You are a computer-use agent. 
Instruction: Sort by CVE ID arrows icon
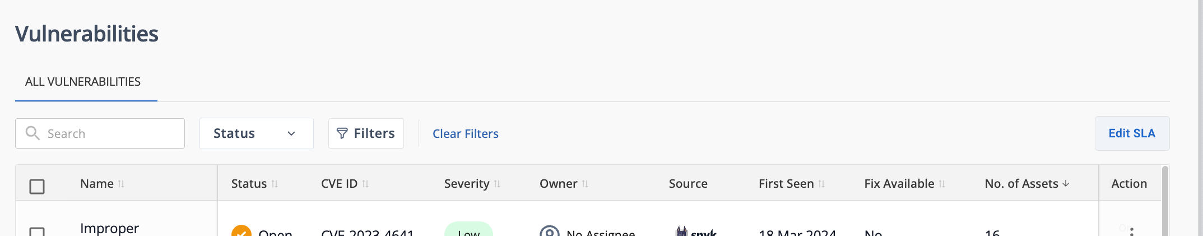click(x=365, y=184)
